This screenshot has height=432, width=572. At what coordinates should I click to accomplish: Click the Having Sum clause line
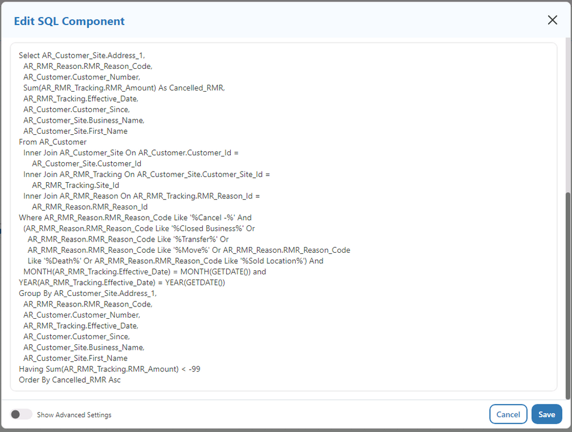(109, 369)
